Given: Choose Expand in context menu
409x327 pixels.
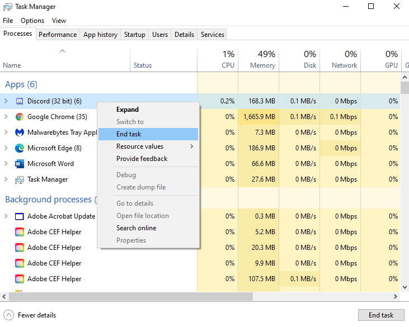Looking at the screenshot, I should point(148,110).
